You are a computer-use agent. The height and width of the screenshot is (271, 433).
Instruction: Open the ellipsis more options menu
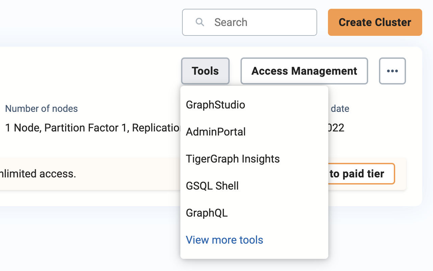[x=392, y=71]
